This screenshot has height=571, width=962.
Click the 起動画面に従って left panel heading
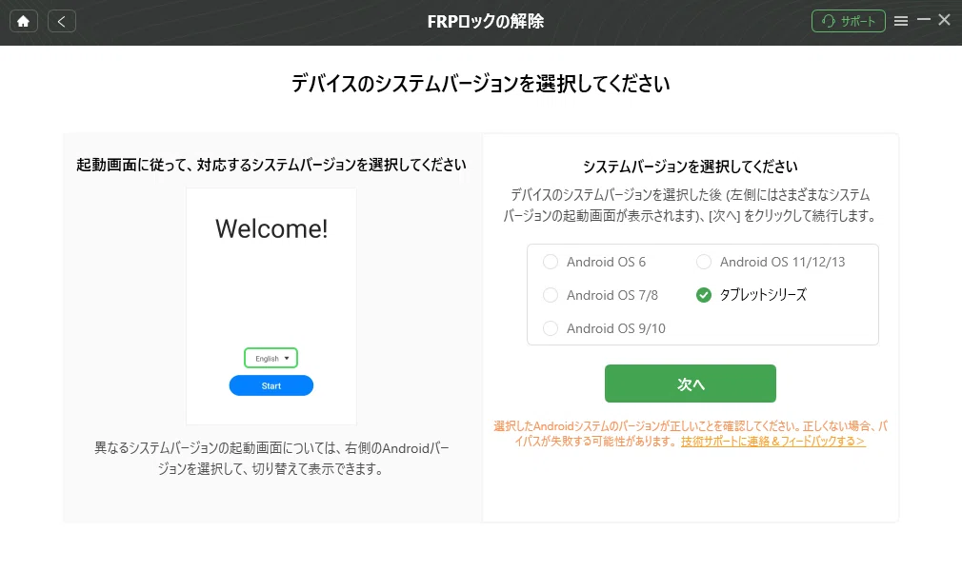[271, 165]
